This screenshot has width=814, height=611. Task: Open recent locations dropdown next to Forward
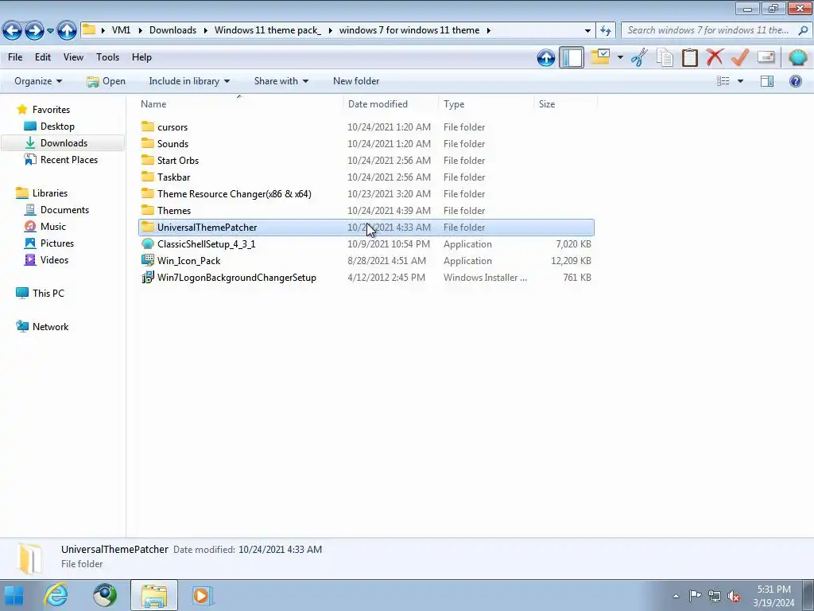pyautogui.click(x=50, y=31)
